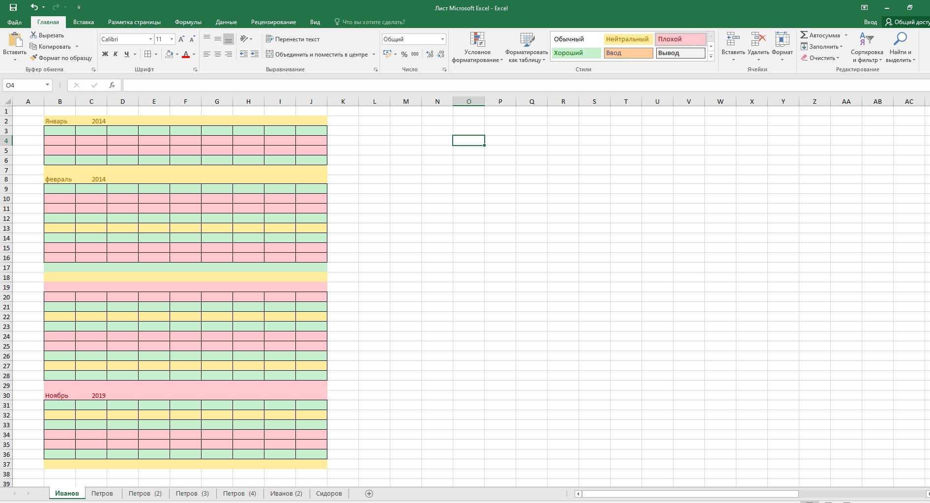This screenshot has width=930, height=503.
Task: Expand the cell styles gallery
Action: coord(711,57)
